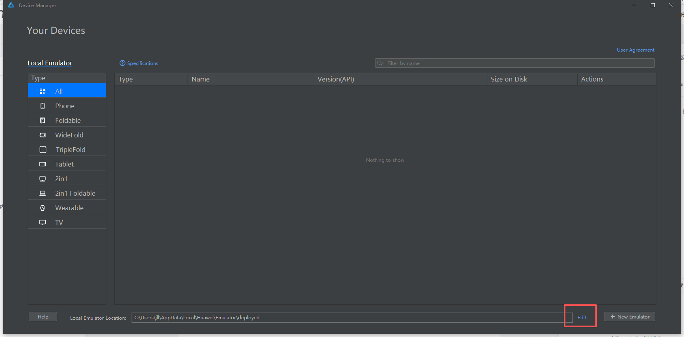Image resolution: width=684 pixels, height=337 pixels.
Task: Click the New Emulator button
Action: coord(630,317)
